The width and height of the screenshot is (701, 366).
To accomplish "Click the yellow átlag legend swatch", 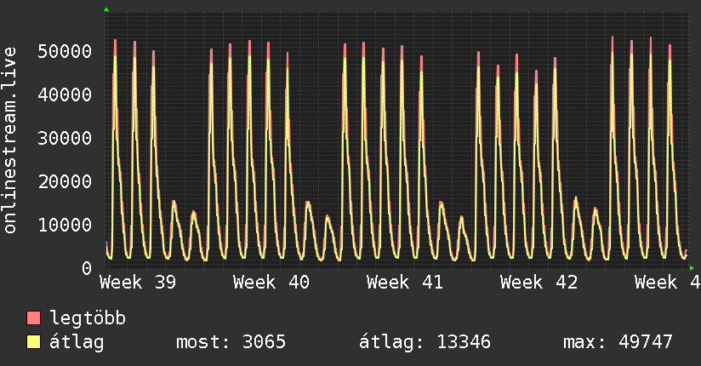I will coord(33,341).
